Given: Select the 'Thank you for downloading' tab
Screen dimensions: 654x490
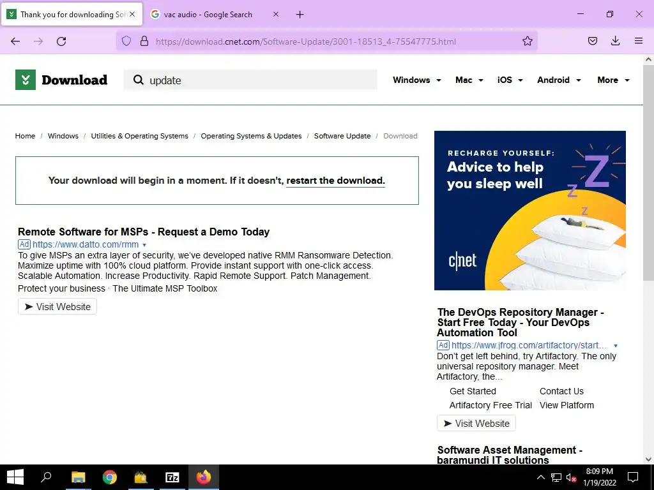Looking at the screenshot, I should click(72, 15).
